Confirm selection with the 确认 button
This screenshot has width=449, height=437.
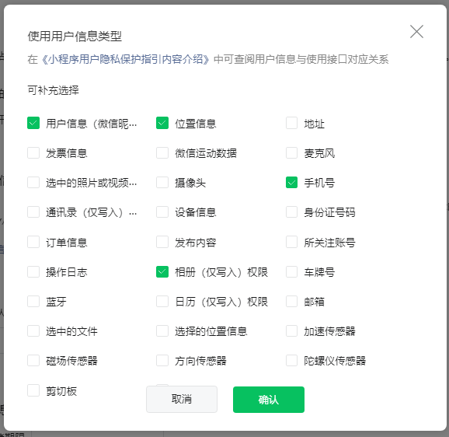tap(269, 400)
